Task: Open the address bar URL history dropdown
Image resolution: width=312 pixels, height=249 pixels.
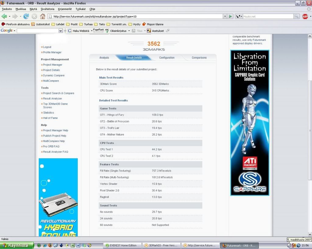Action: pyautogui.click(x=225, y=16)
